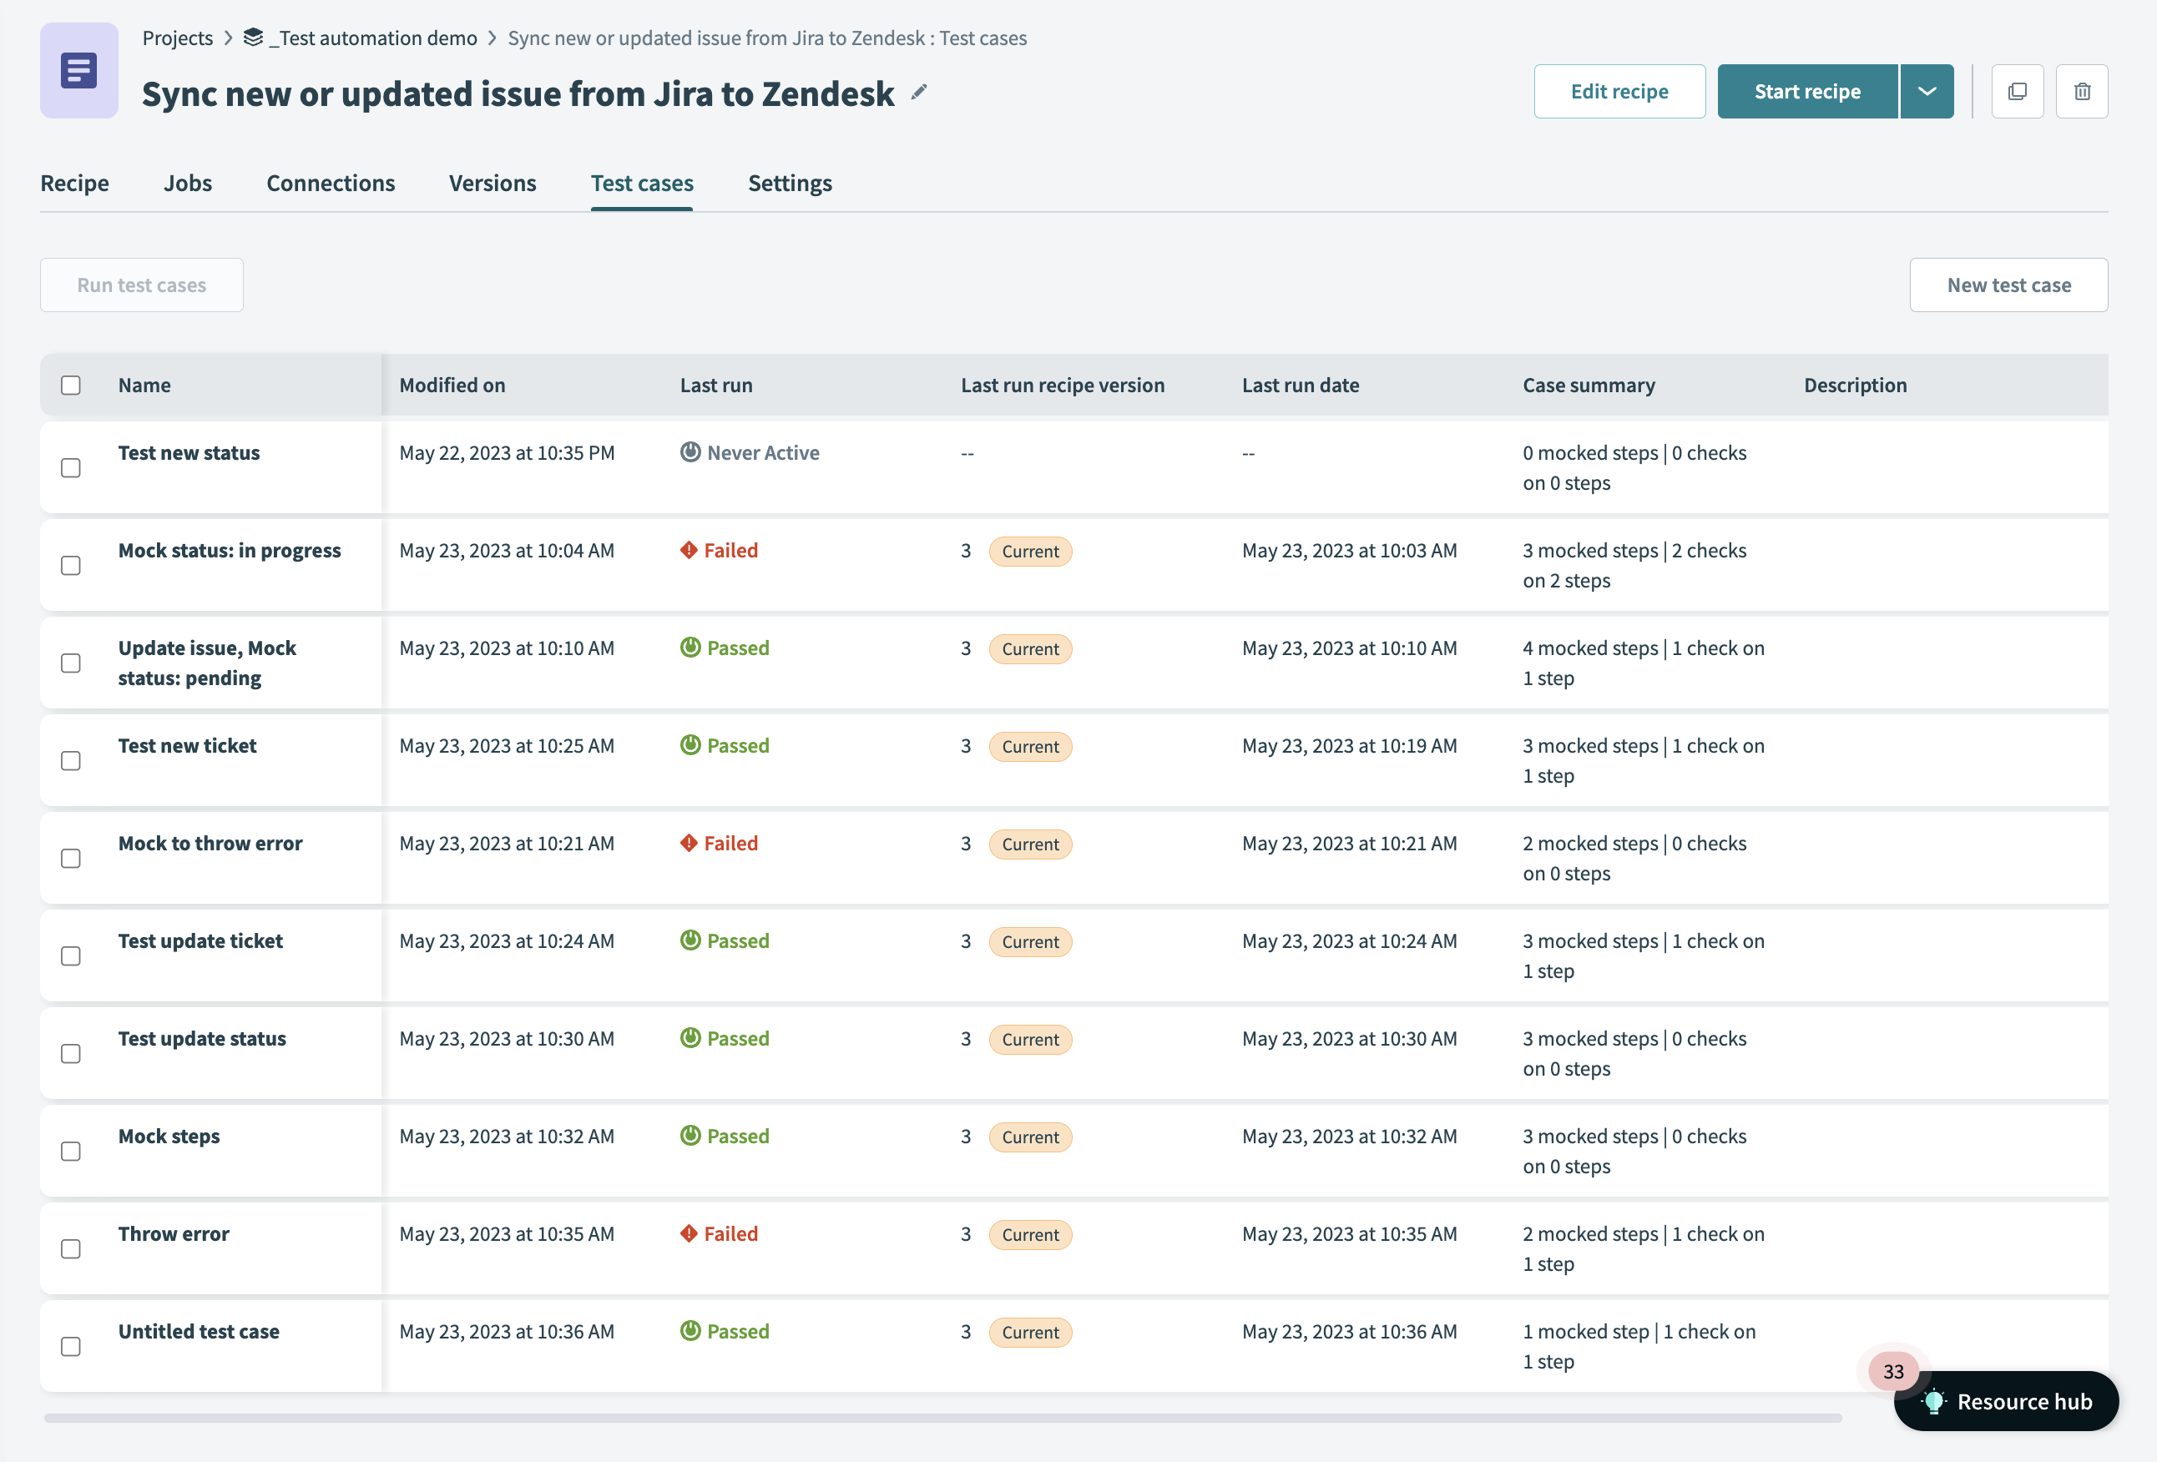Toggle the select all checkbox in the header
Image resolution: width=2157 pixels, height=1462 pixels.
point(70,384)
